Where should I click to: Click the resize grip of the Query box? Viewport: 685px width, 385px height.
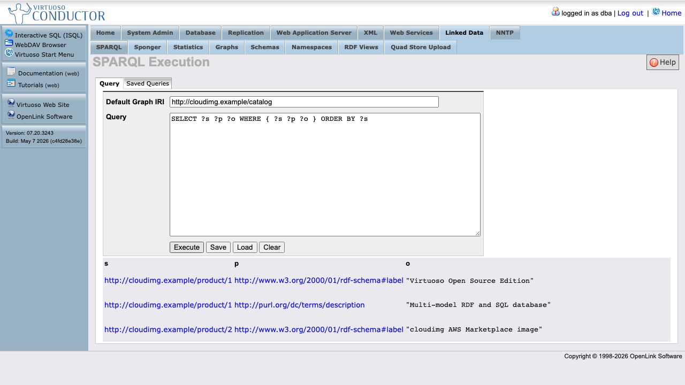pyautogui.click(x=477, y=233)
